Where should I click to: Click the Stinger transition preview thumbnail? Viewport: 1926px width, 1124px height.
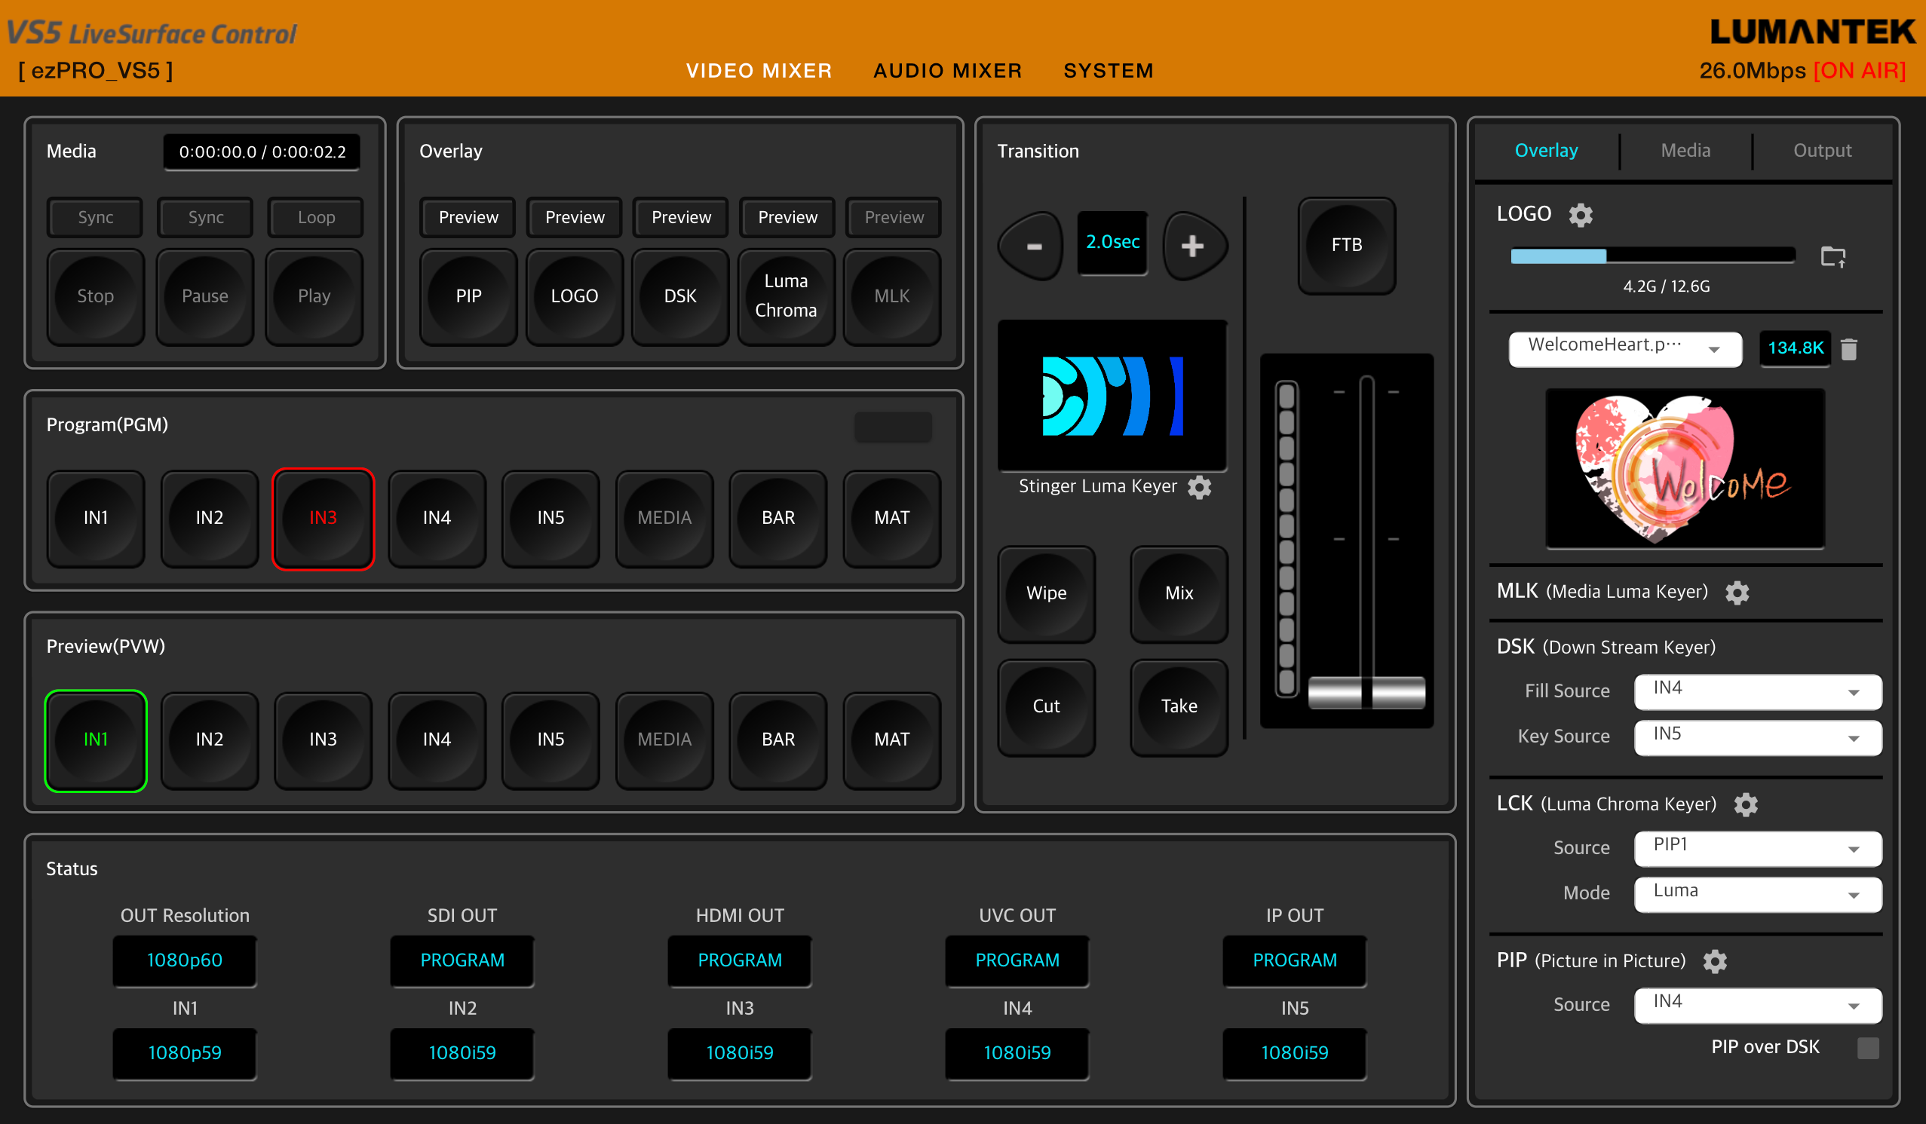[1112, 396]
